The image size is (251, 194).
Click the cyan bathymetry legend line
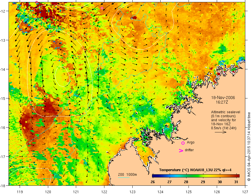[124, 177]
